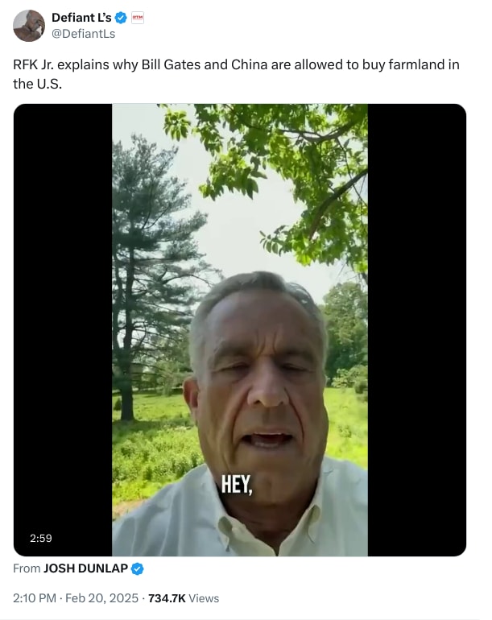Open the 2:10 PM timestamp link

[35, 597]
